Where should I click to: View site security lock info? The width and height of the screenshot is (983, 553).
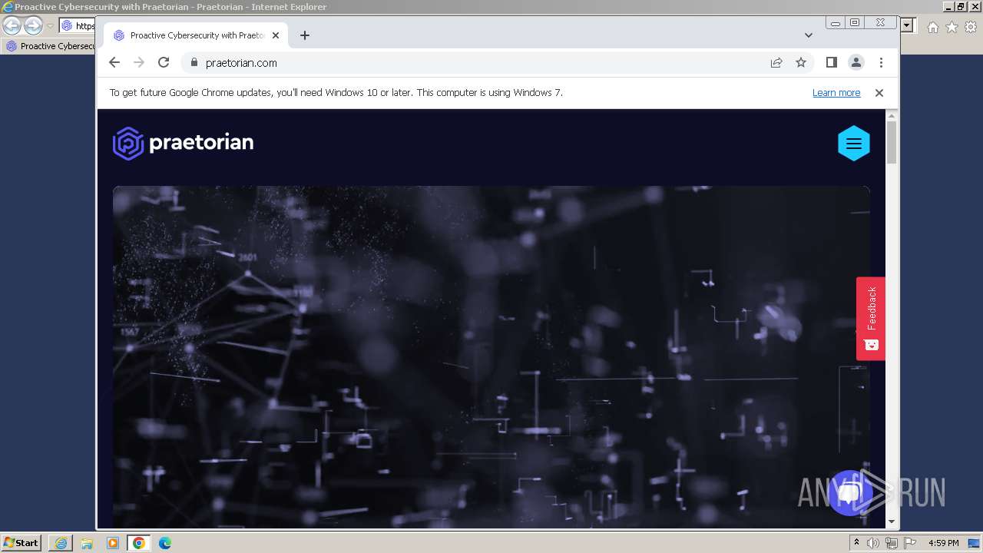194,63
